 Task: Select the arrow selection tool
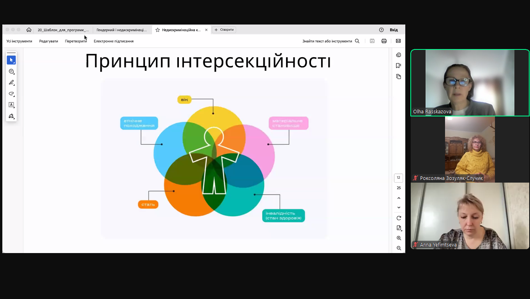click(11, 60)
